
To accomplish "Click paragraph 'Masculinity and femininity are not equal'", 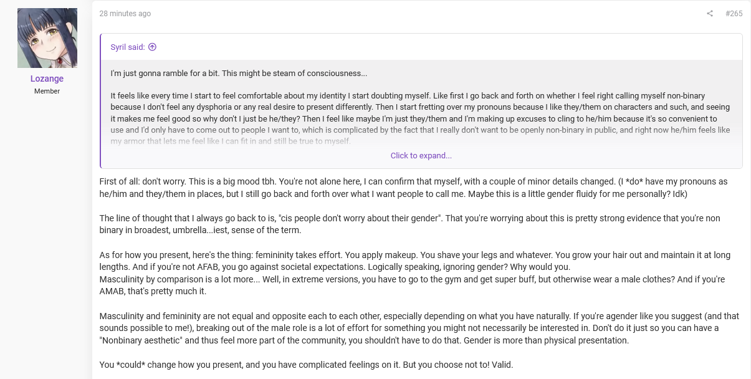I will pos(419,328).
